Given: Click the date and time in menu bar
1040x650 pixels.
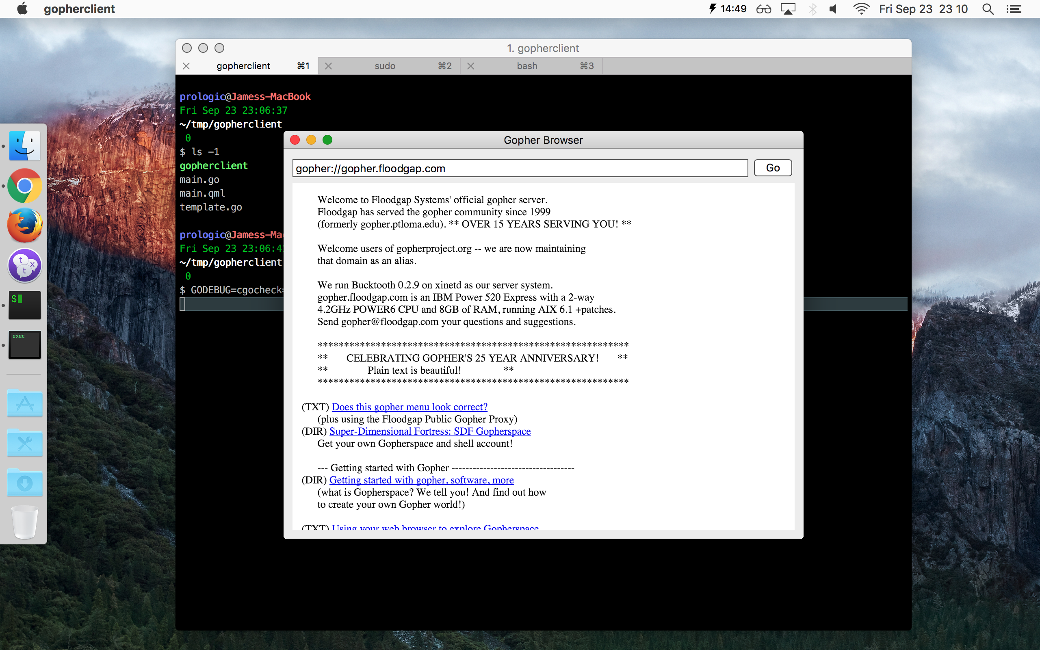Looking at the screenshot, I should 923,9.
